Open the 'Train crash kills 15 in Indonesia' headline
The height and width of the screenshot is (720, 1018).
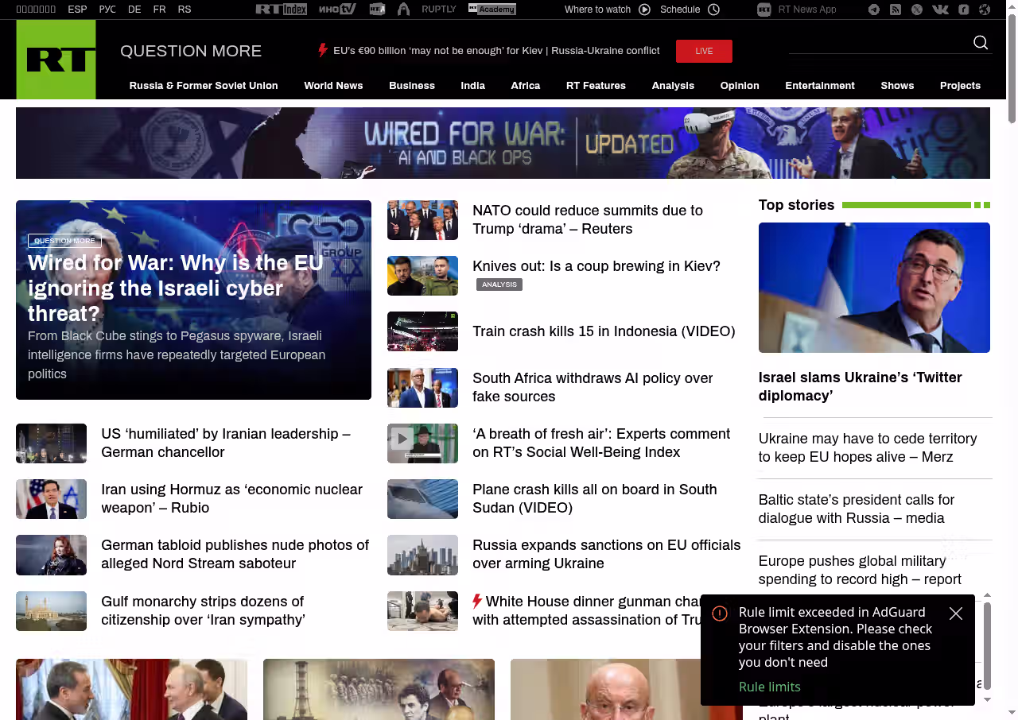click(604, 331)
